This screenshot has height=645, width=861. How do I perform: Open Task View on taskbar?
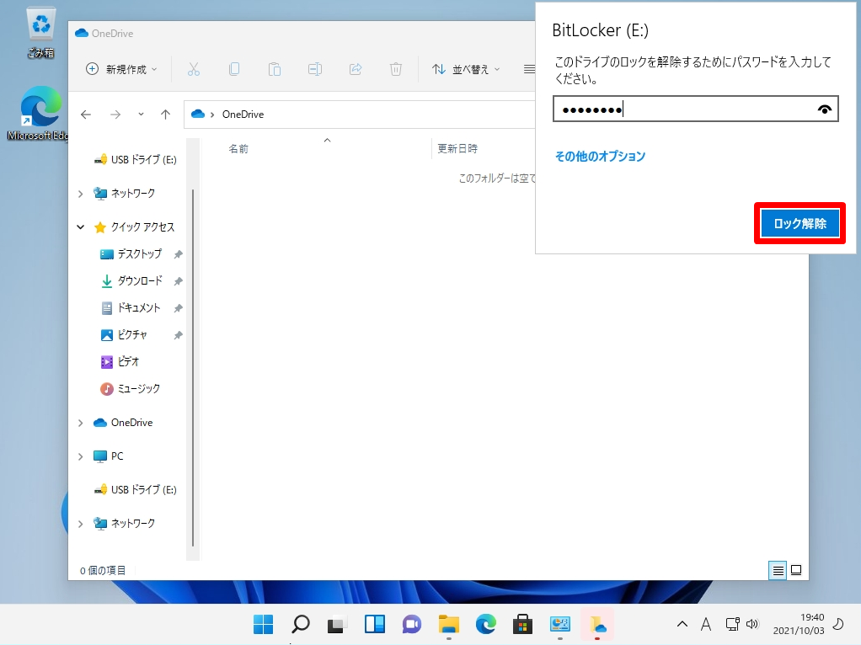coord(337,624)
